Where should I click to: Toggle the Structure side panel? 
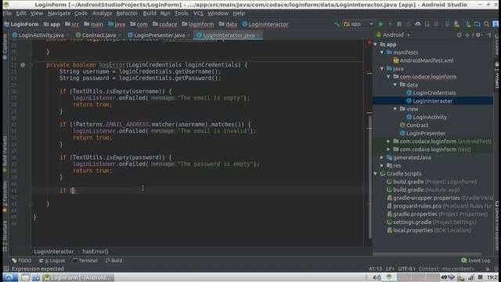pyautogui.click(x=5, y=236)
